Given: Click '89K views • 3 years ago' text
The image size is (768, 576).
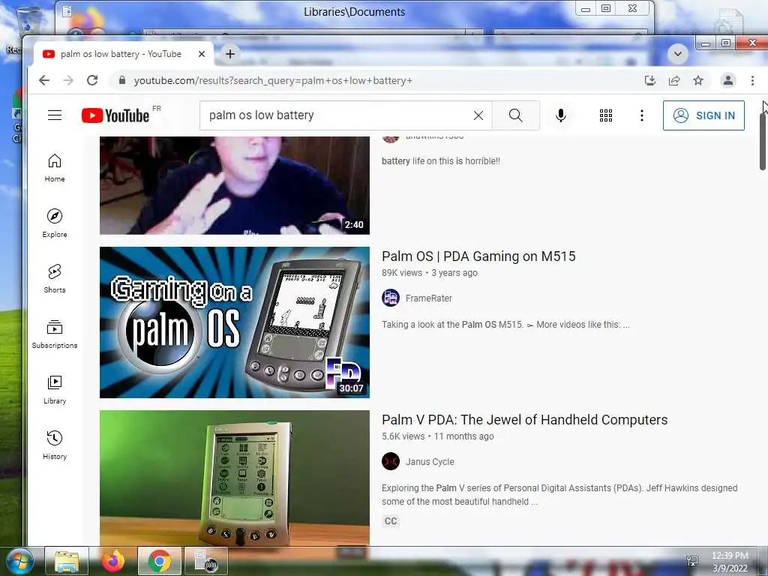Looking at the screenshot, I should 430,273.
